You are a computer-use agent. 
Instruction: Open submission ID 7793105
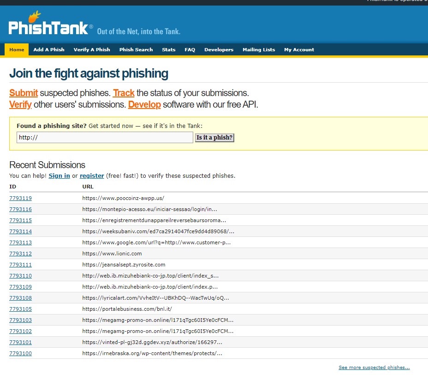20,309
